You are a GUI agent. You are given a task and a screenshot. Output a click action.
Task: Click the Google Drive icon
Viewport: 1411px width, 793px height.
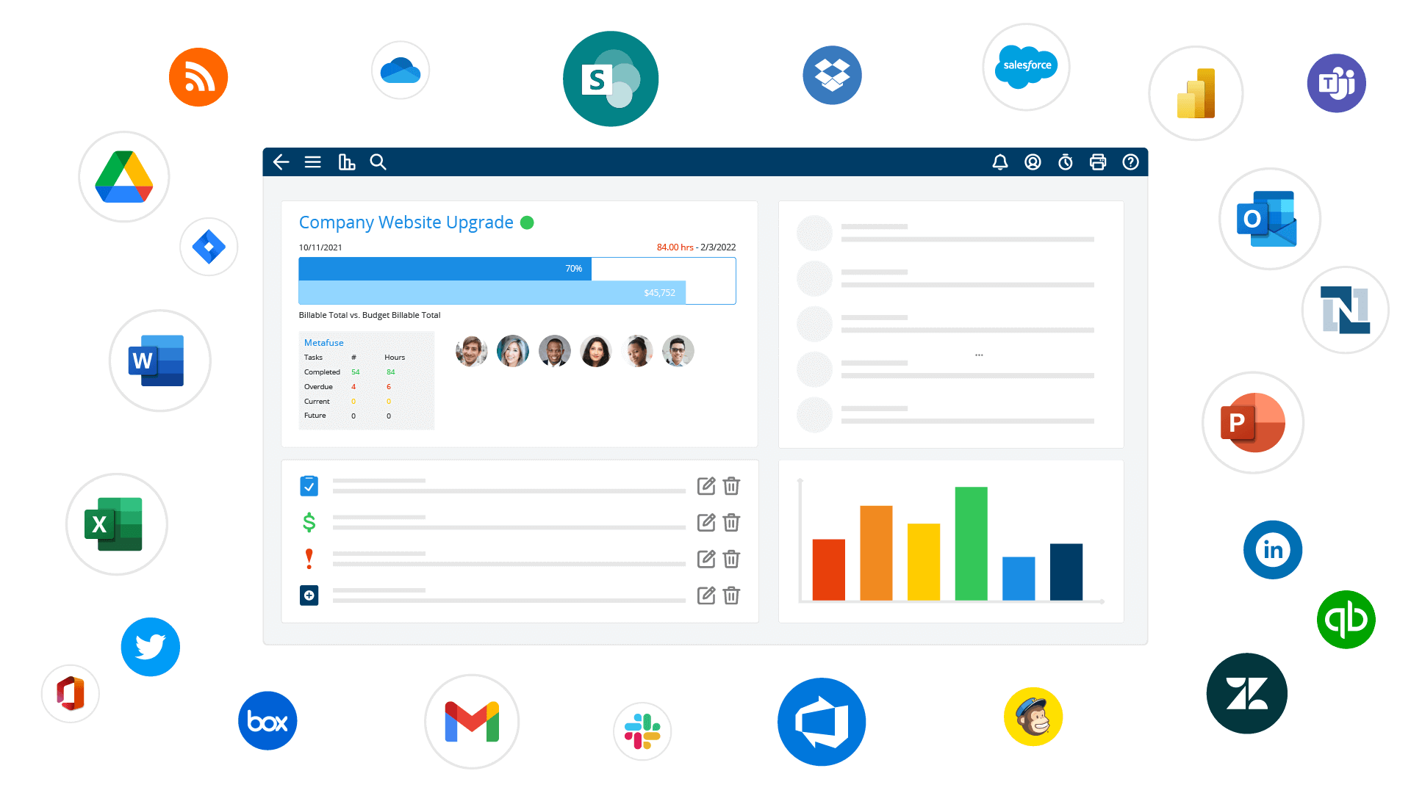(x=124, y=177)
